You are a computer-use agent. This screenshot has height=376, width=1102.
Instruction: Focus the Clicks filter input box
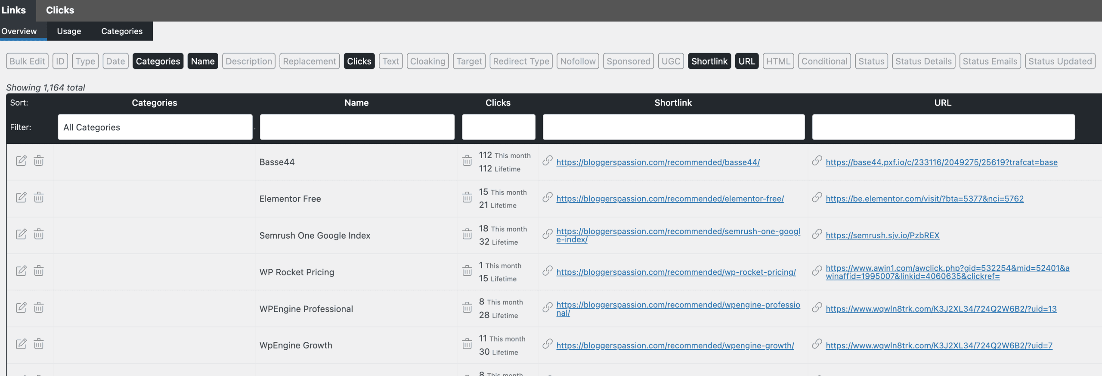(x=498, y=127)
